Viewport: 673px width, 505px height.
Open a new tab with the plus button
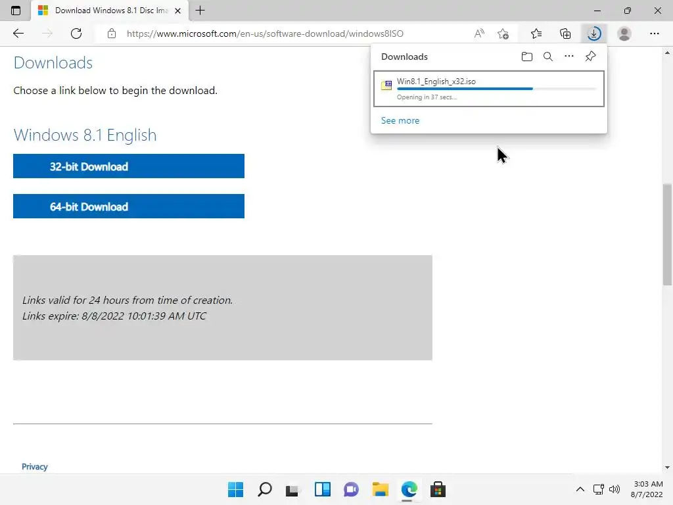coord(200,11)
